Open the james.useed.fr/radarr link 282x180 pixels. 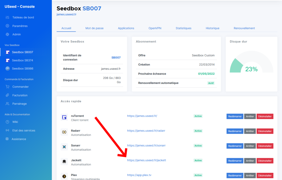146,131
